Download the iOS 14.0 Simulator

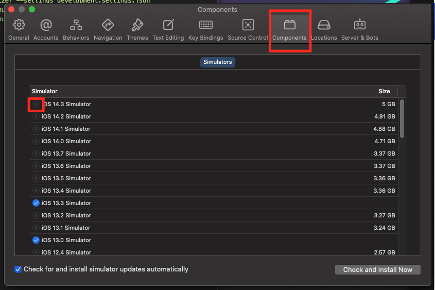(x=36, y=141)
